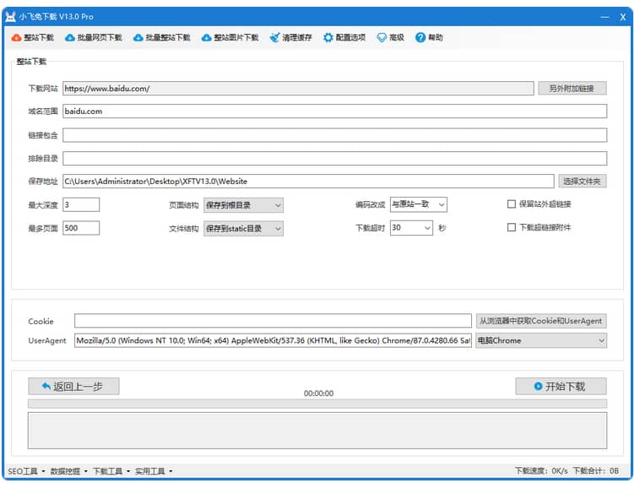Click the rabbit app logo in title bar
The height and width of the screenshot is (483, 635).
pos(11,17)
